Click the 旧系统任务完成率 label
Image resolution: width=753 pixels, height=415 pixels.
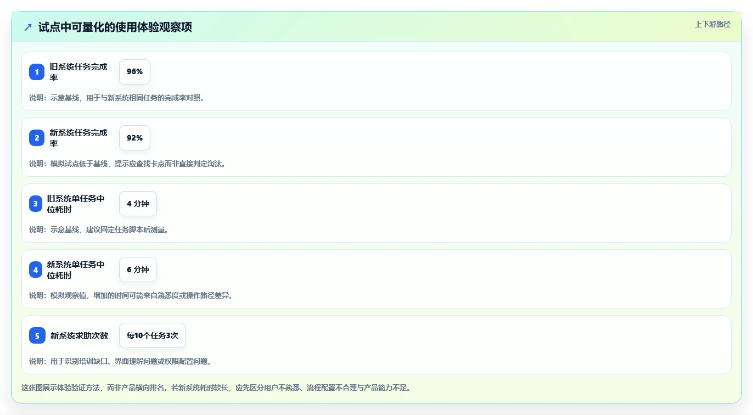pyautogui.click(x=78, y=72)
